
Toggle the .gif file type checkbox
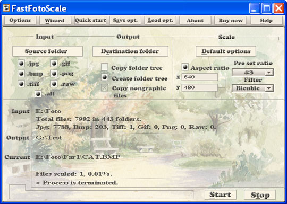[54, 64]
